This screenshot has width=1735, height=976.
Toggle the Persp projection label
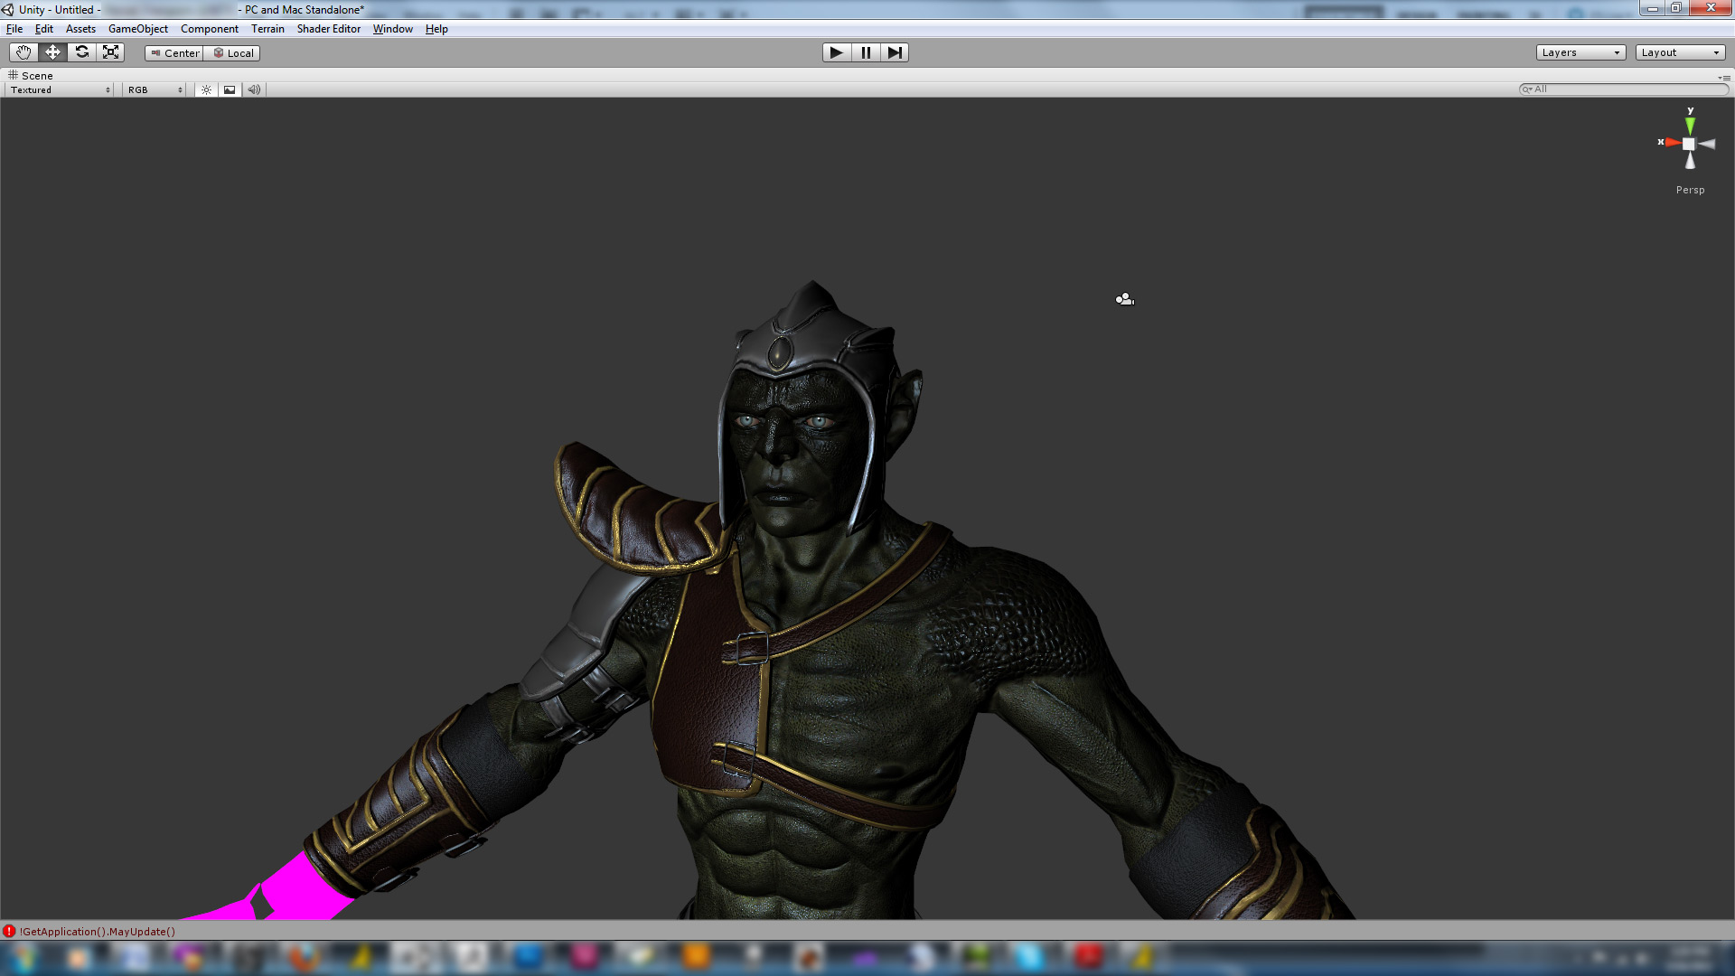(1690, 190)
